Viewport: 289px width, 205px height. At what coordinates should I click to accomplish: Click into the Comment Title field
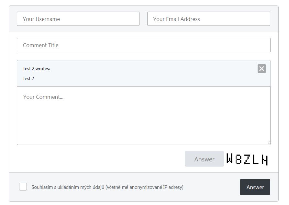143,45
